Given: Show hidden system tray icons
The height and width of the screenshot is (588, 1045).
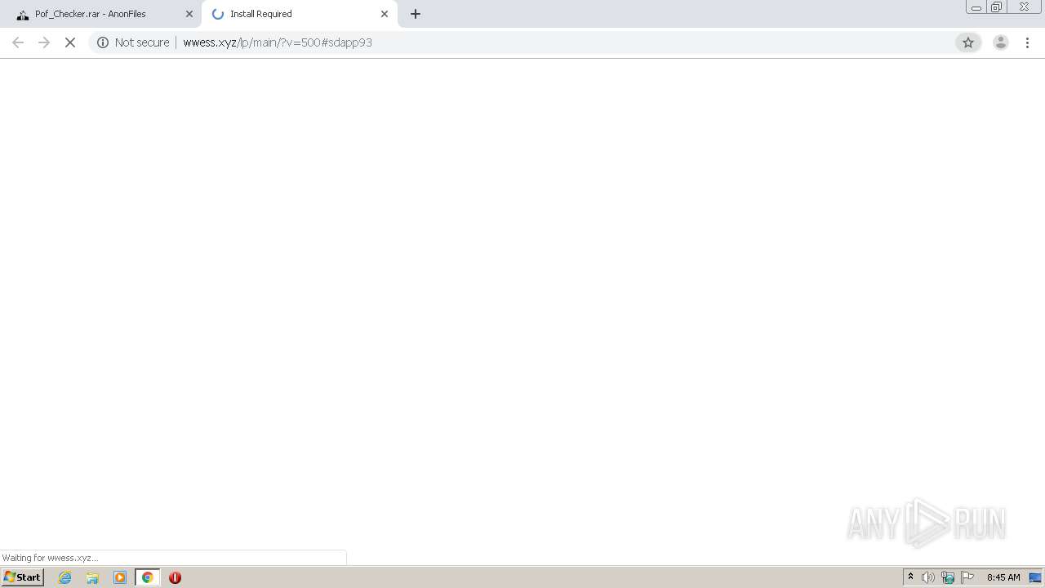Looking at the screenshot, I should pyautogui.click(x=910, y=577).
